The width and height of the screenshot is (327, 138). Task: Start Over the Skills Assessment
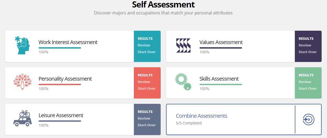[x=308, y=88]
